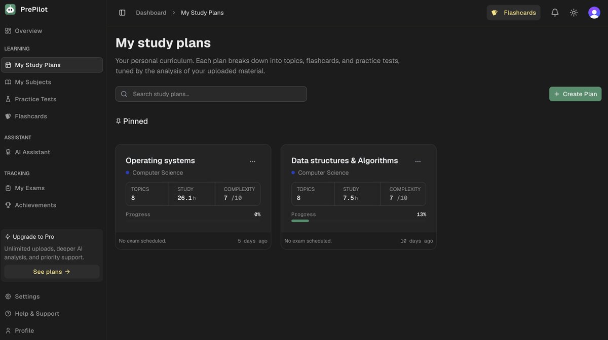Screen dimensions: 608x340
Task: Click '5 days ago' timestamp
Action: (252, 241)
